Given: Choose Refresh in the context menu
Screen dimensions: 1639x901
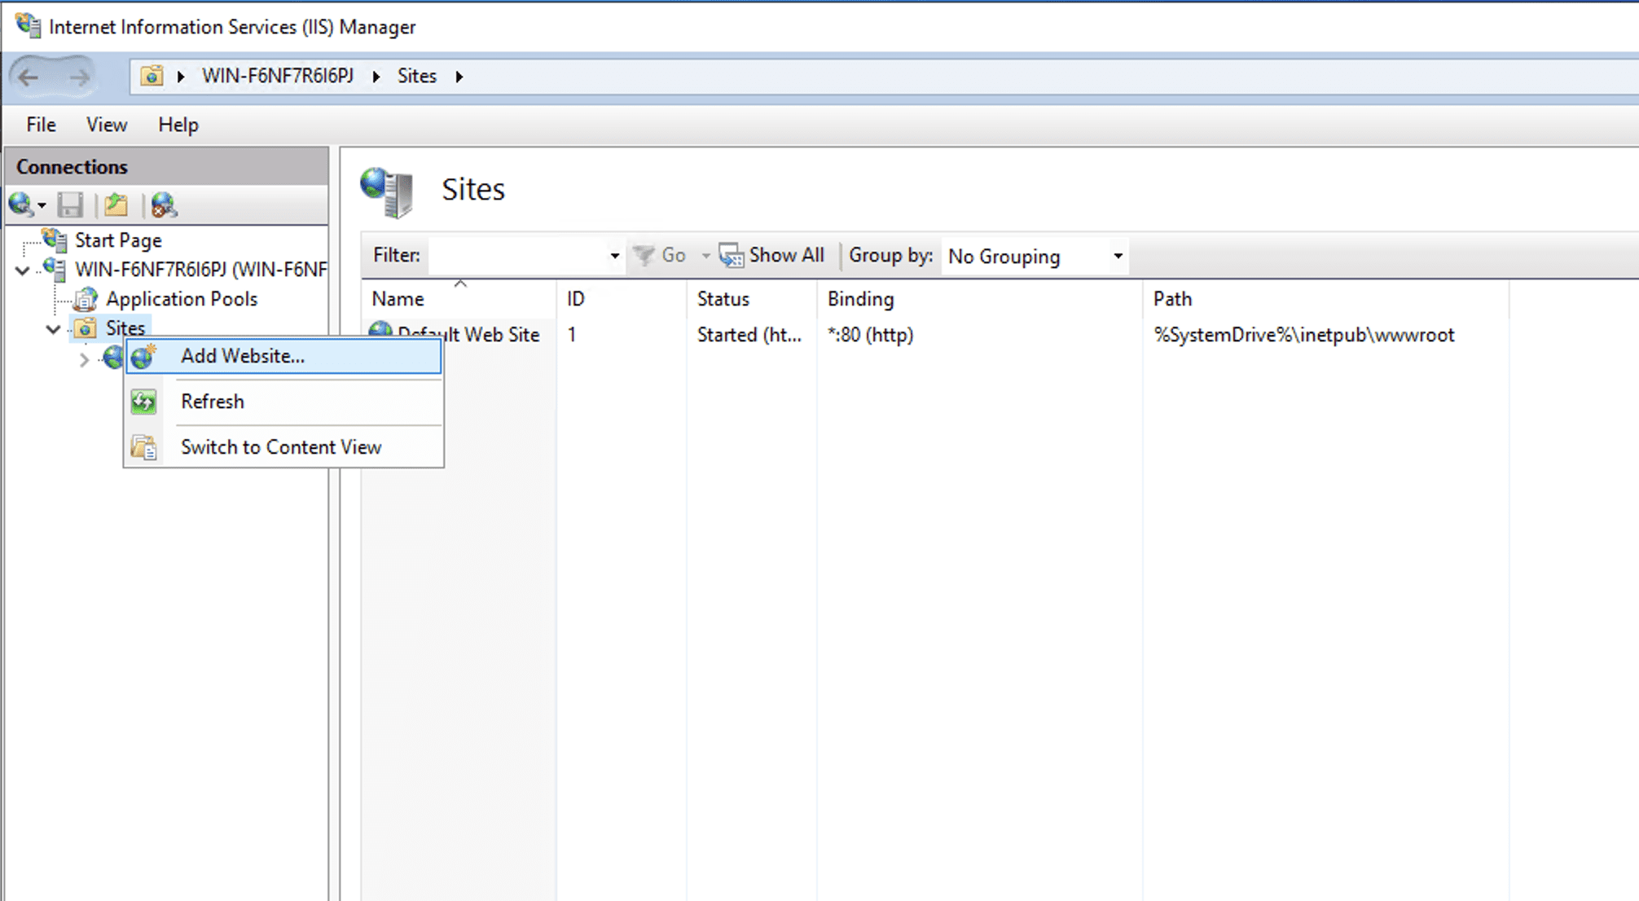Looking at the screenshot, I should click(x=213, y=402).
